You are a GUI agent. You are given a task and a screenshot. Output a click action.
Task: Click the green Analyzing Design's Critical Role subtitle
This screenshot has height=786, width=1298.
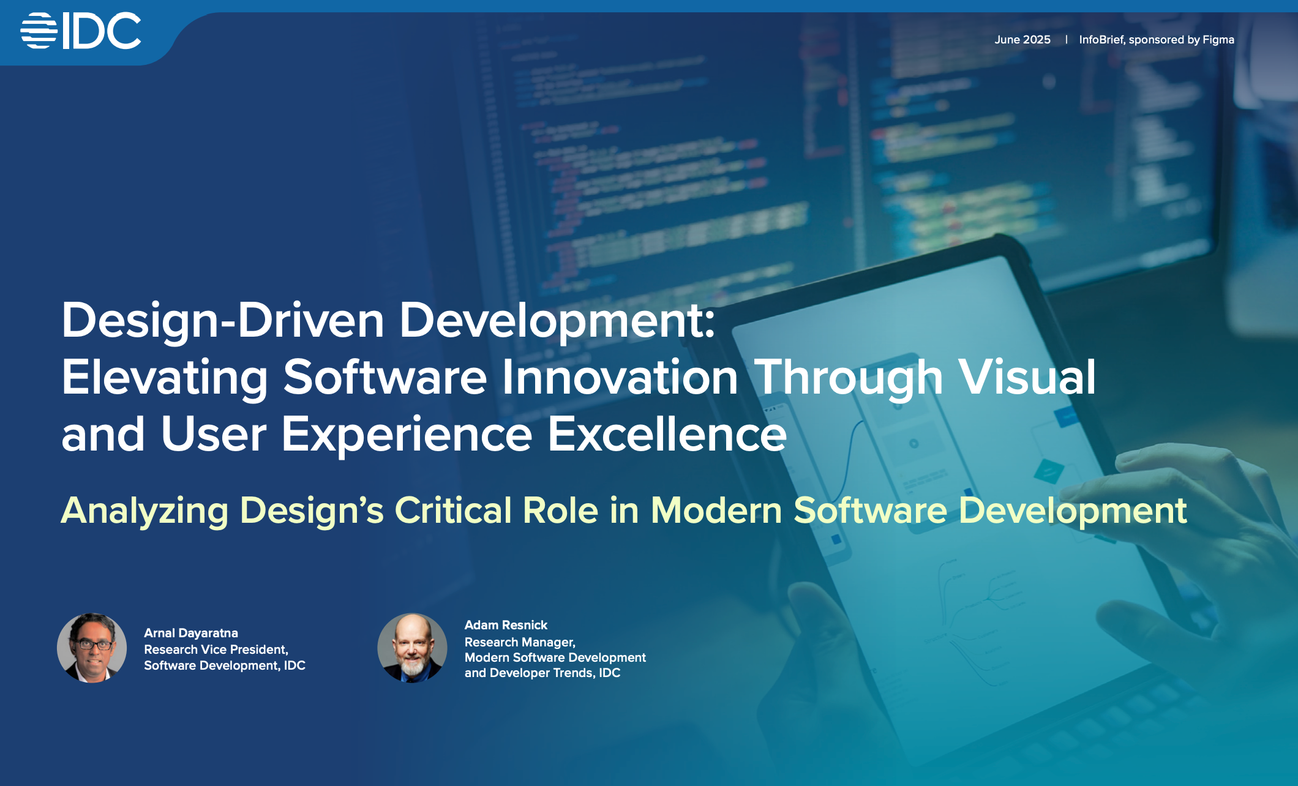(623, 510)
